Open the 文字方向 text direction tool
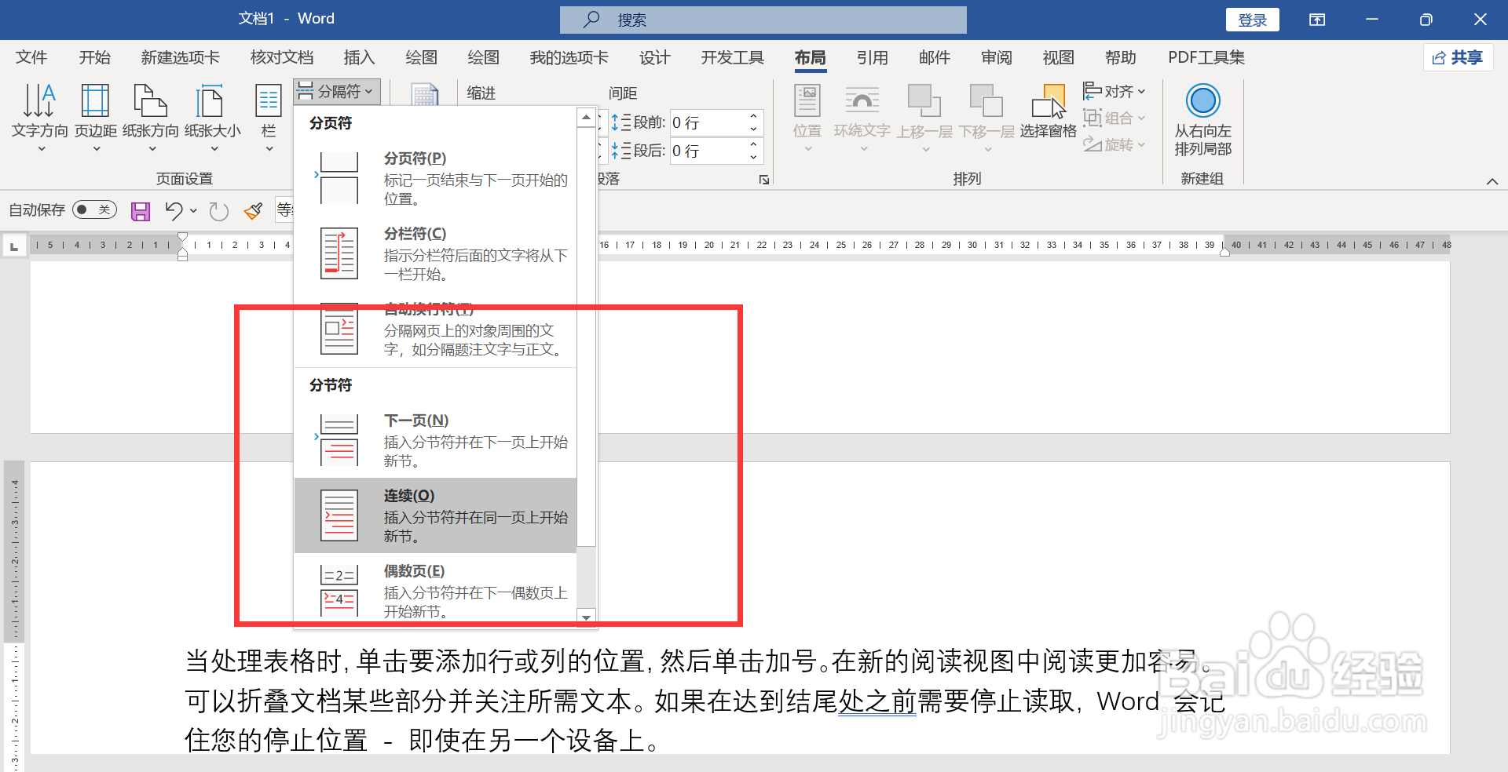The width and height of the screenshot is (1508, 772). 39,116
